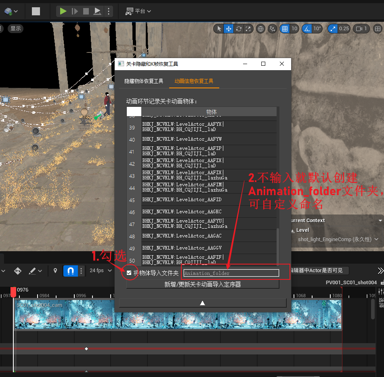384x377 pixels.
Task: Click the surface snapping icon
Action: [x=273, y=29]
